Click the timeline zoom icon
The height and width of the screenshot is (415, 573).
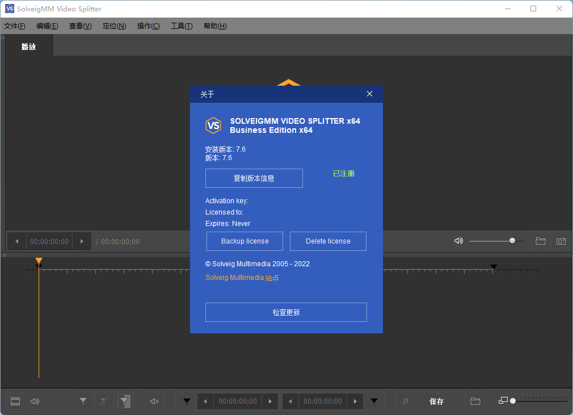(x=503, y=400)
